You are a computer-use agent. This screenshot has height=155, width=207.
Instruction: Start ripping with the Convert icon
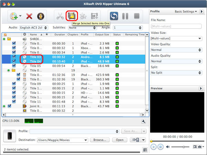click(x=114, y=16)
